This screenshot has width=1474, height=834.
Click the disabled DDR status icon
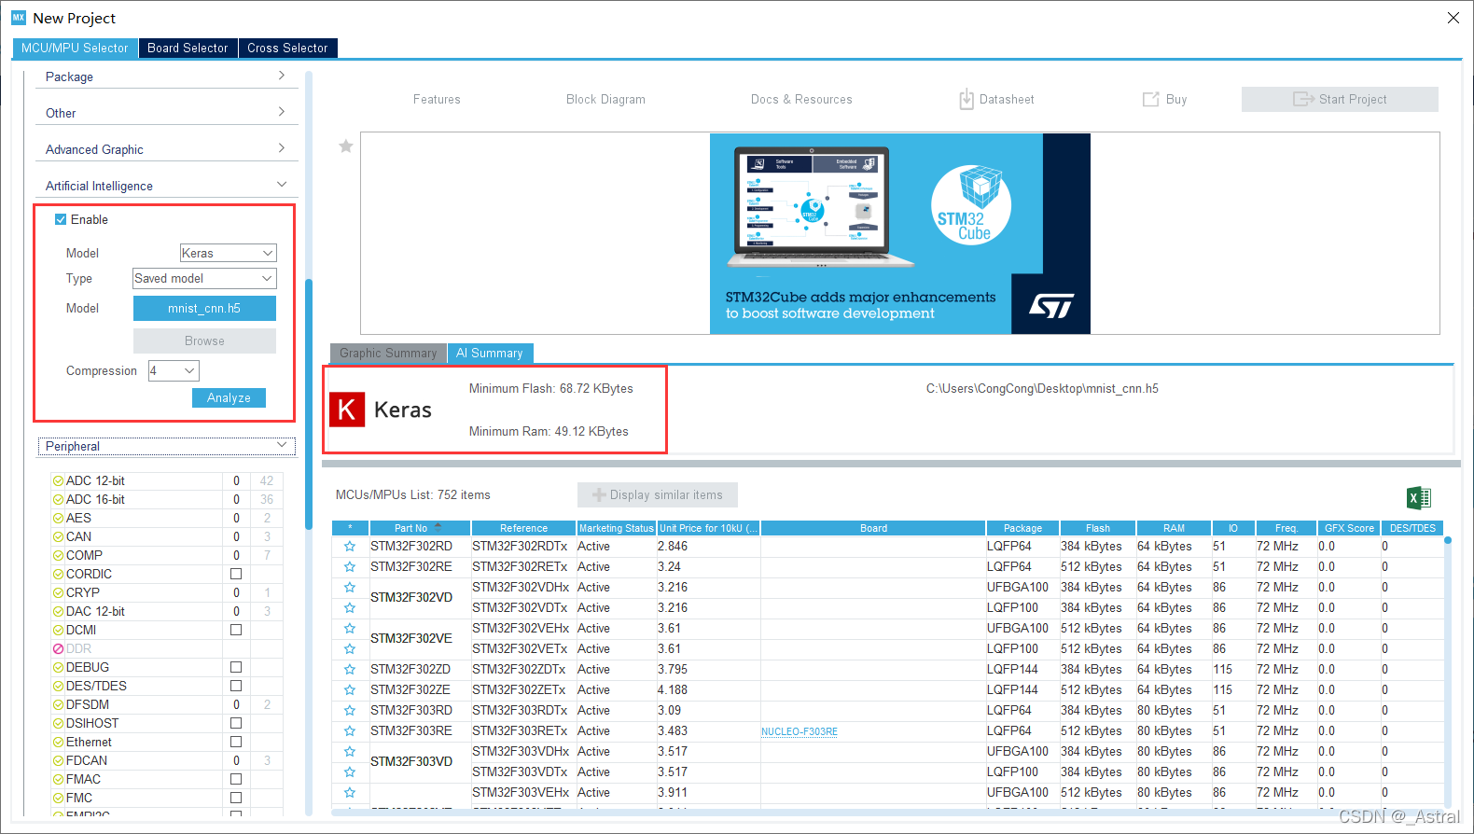[58, 649]
